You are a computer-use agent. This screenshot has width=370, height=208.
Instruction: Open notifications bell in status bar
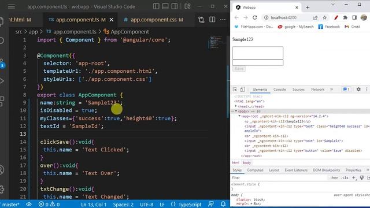tap(223, 204)
